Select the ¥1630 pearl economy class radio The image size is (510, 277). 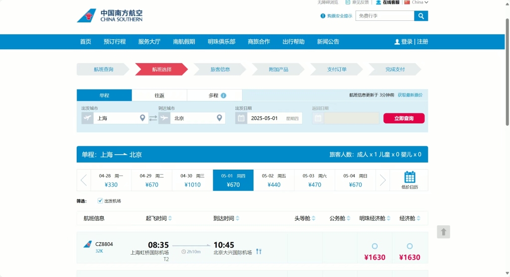pyautogui.click(x=375, y=246)
